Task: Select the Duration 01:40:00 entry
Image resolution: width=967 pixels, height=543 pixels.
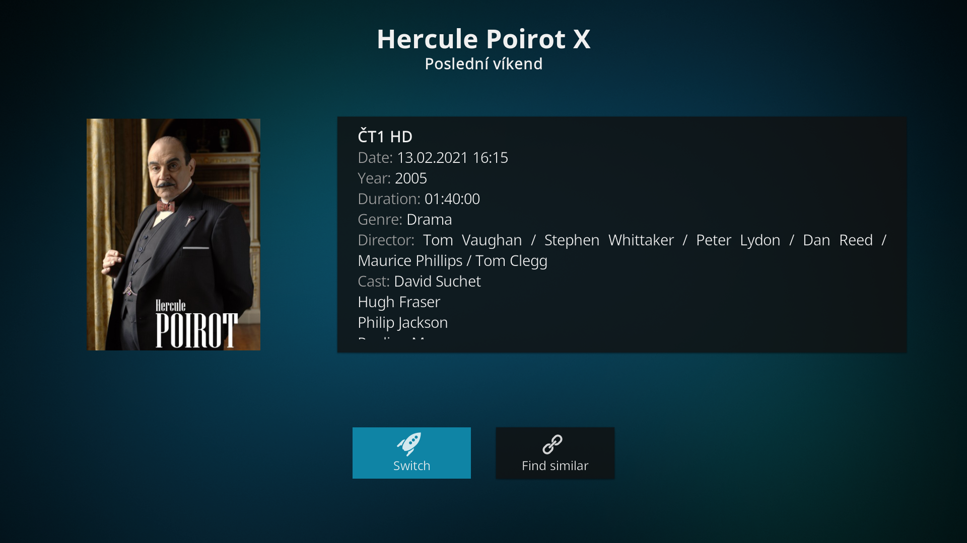Action: pos(419,199)
